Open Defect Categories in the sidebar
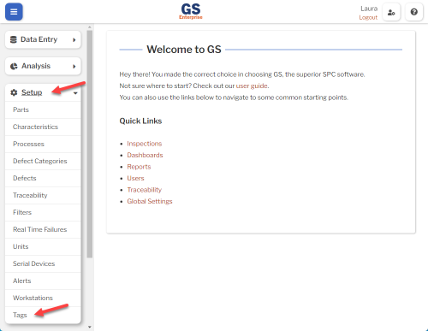428x331 pixels. coord(43,161)
